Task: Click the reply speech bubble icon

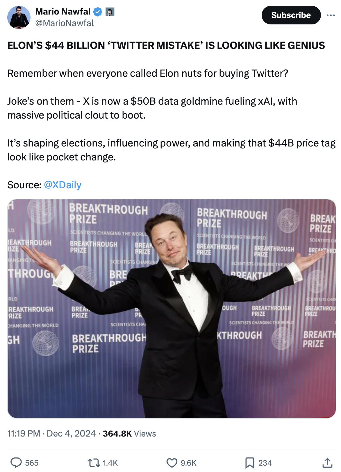Action: click(x=16, y=462)
